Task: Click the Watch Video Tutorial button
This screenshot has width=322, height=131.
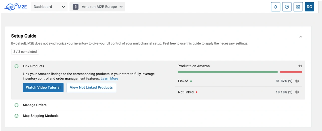Action: pos(43,87)
